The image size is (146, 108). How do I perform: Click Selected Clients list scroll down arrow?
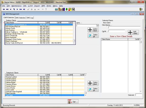pos(141,91)
